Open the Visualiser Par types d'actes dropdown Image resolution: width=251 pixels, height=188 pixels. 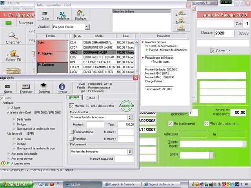point(87,27)
